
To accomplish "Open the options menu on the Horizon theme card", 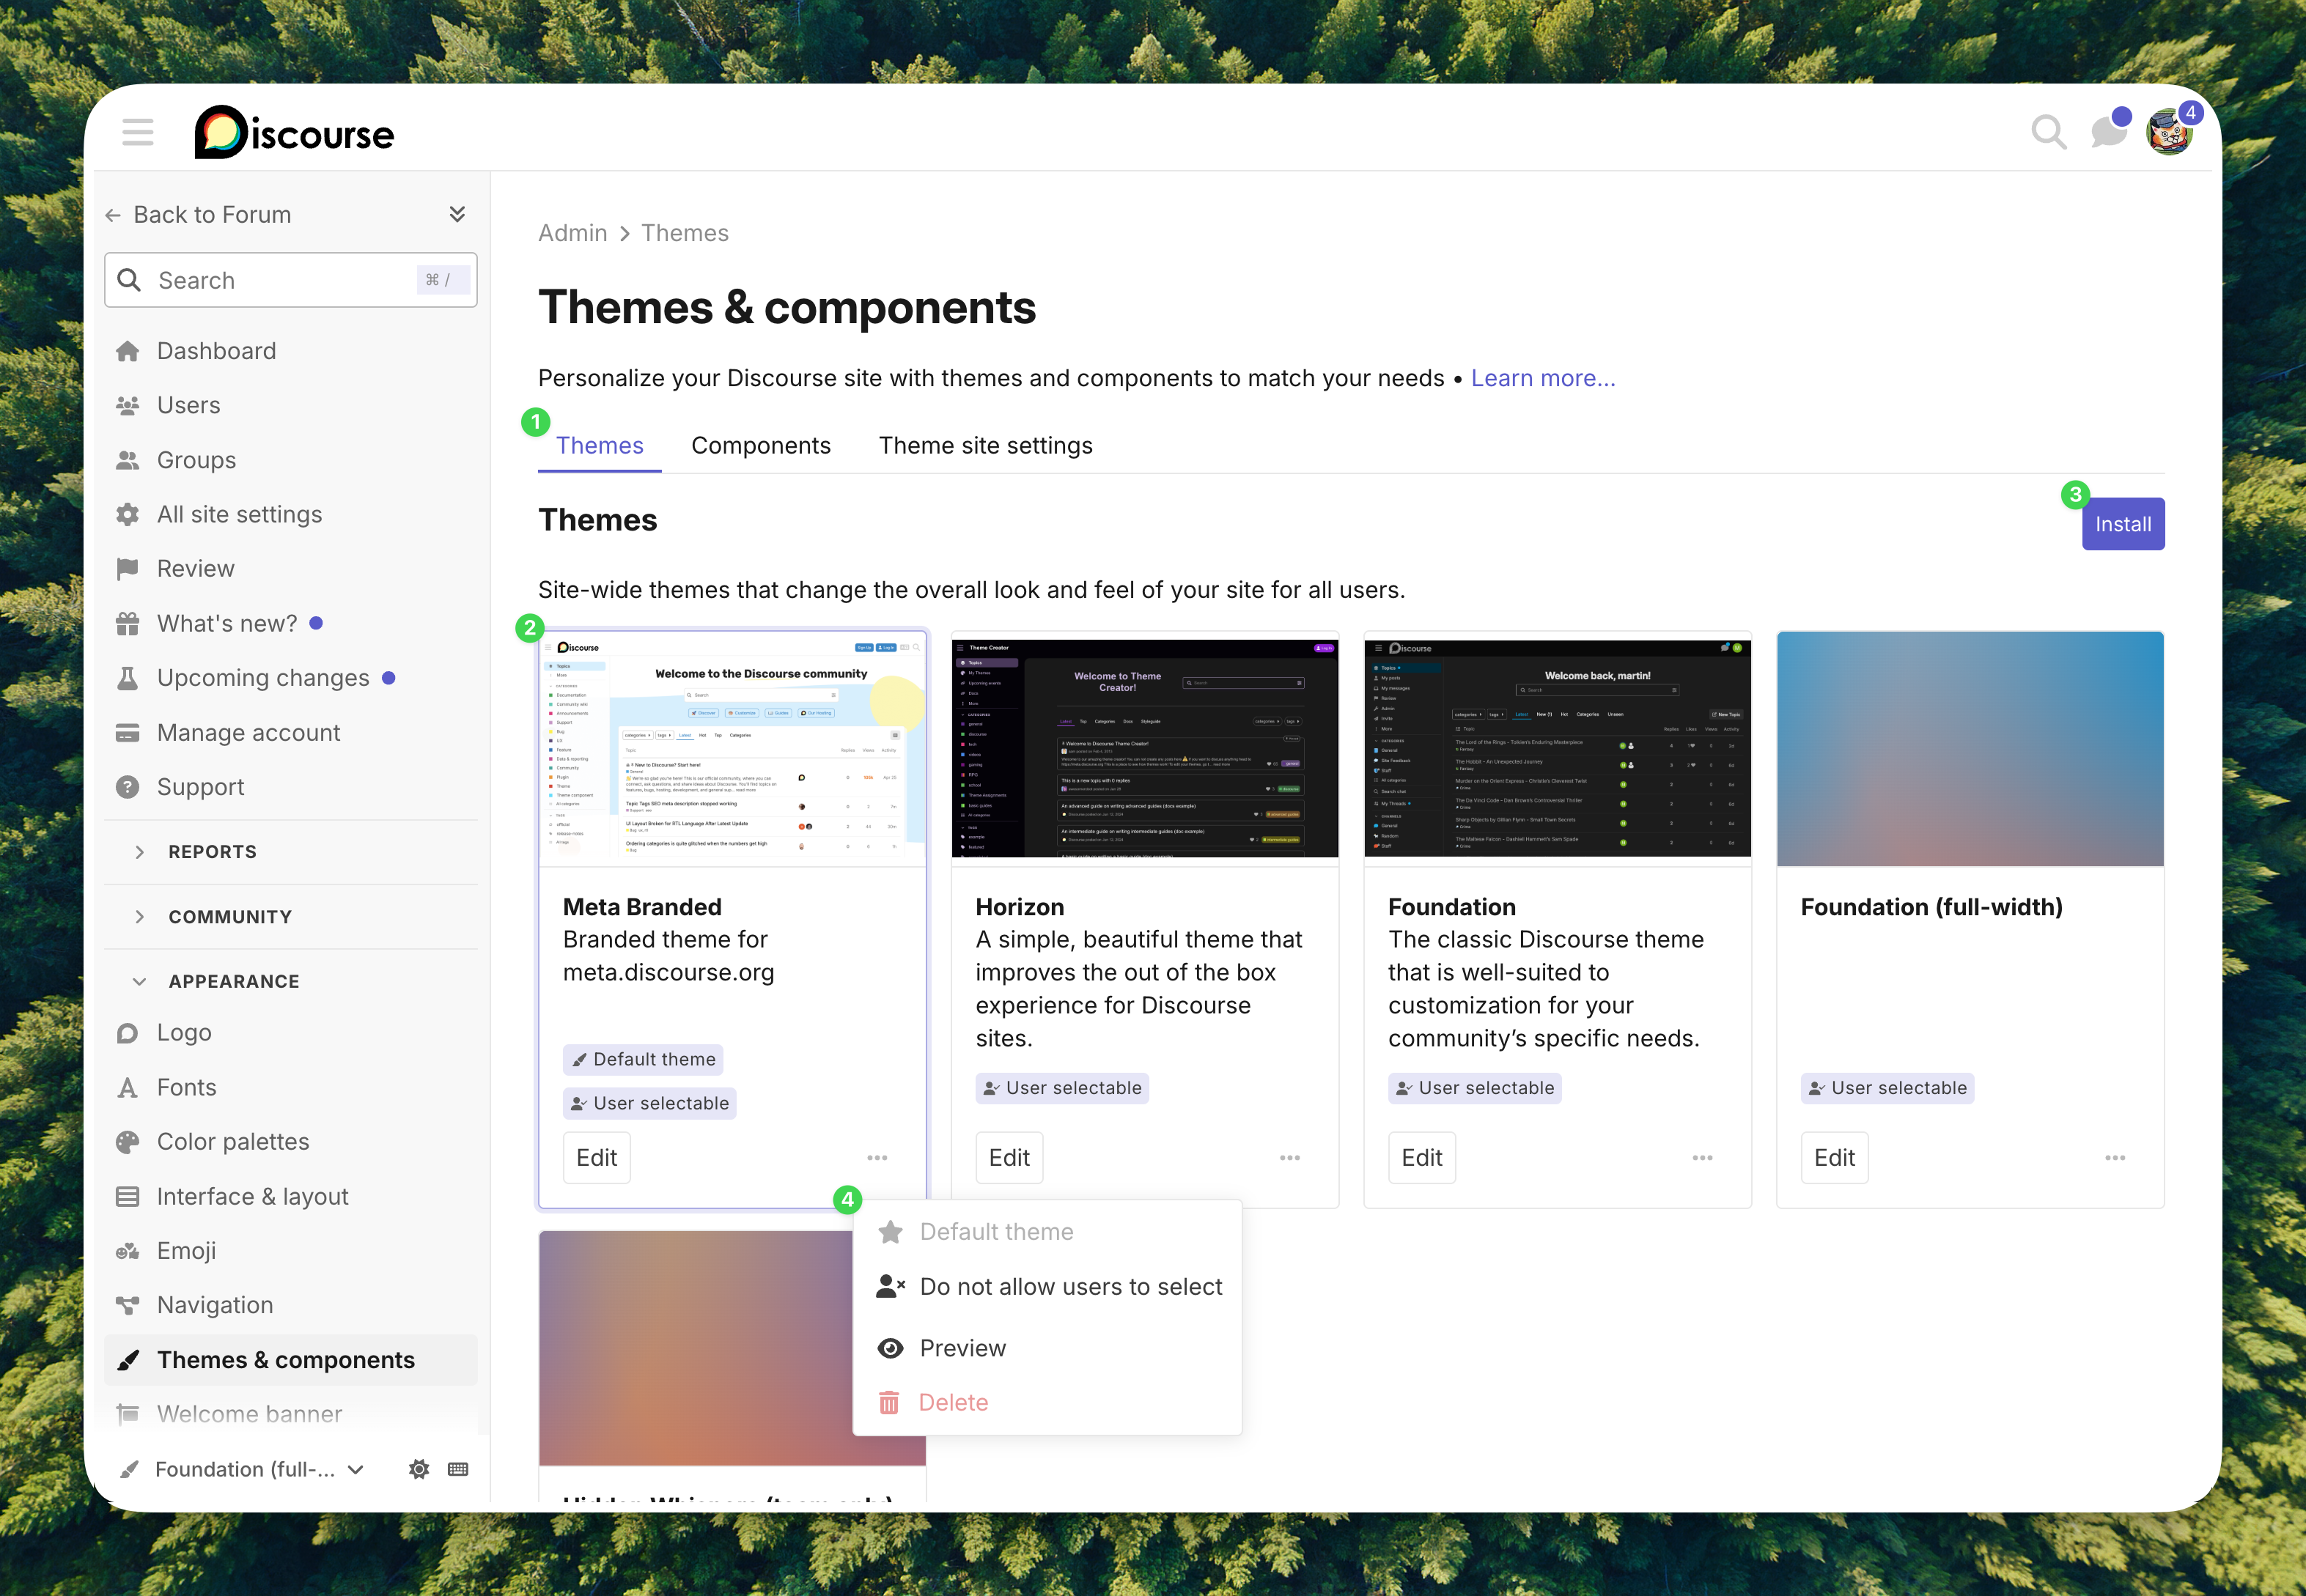I will (1289, 1157).
